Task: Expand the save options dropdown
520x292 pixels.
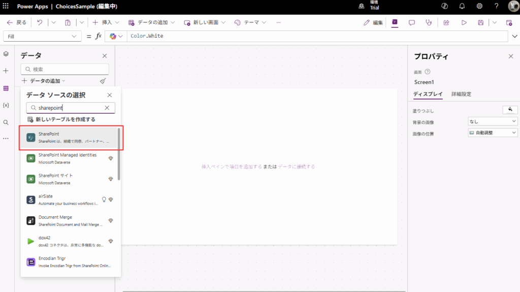Action: [495, 22]
